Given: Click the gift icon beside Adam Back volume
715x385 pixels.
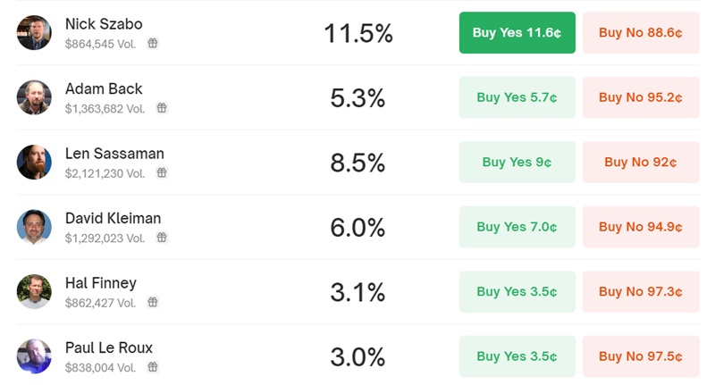Looking at the screenshot, I should [162, 108].
